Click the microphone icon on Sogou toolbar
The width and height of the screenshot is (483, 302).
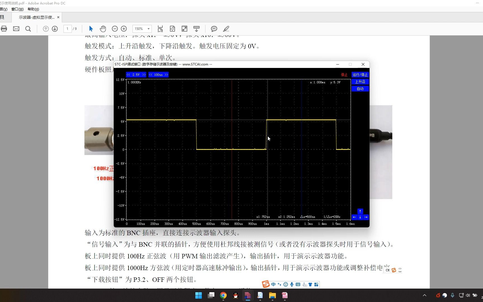pyautogui.click(x=292, y=284)
